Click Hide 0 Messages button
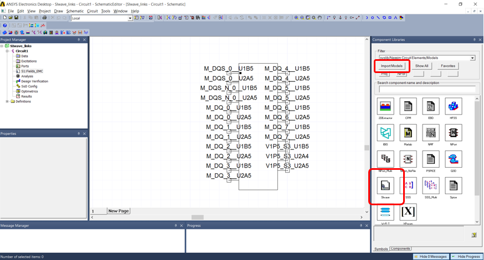 [431, 257]
